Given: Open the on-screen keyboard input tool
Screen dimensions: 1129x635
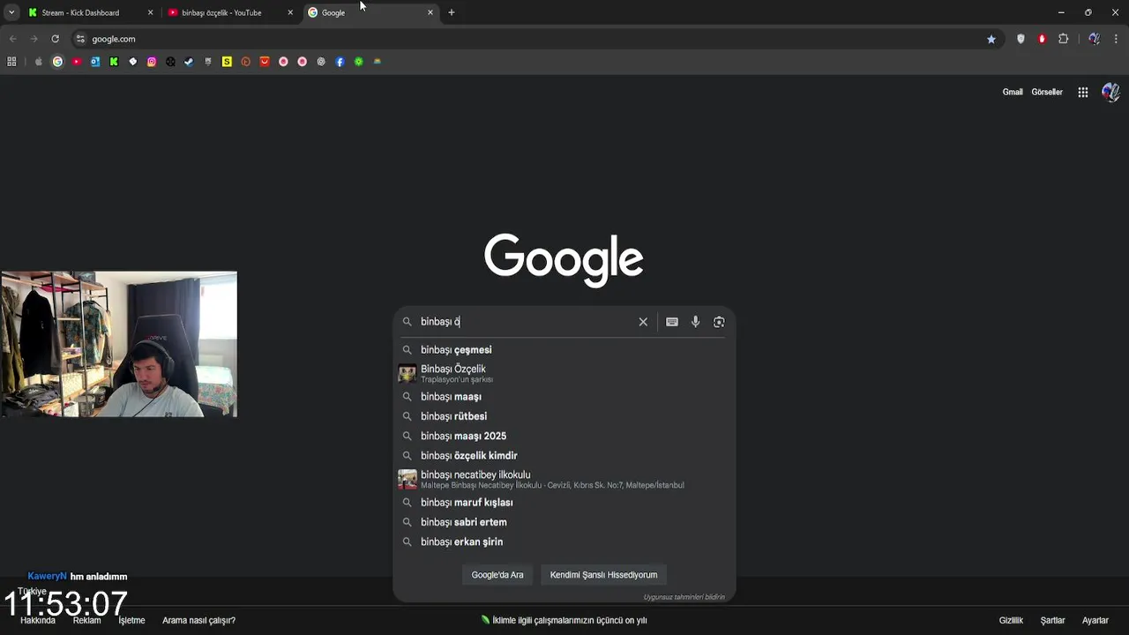Looking at the screenshot, I should coord(672,322).
